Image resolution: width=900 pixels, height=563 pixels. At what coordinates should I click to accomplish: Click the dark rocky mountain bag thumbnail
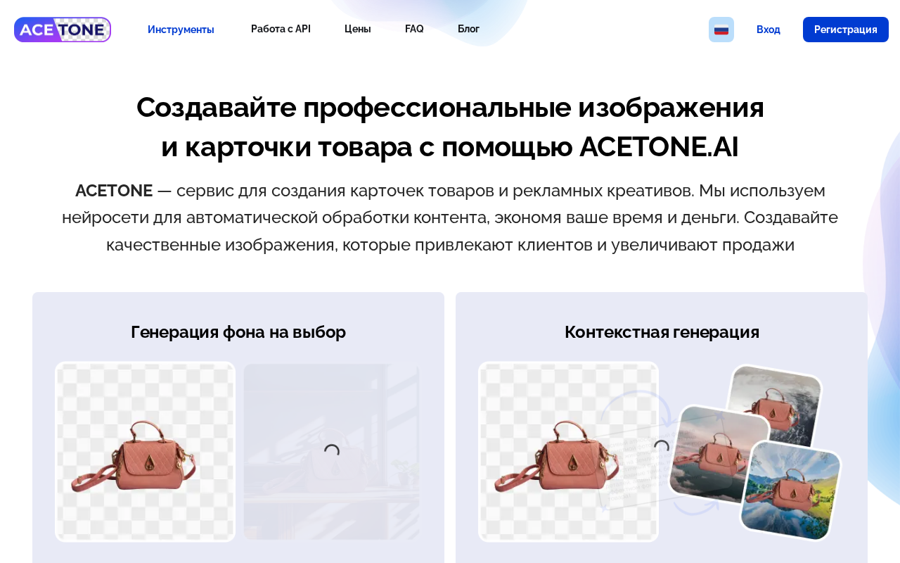[774, 405]
